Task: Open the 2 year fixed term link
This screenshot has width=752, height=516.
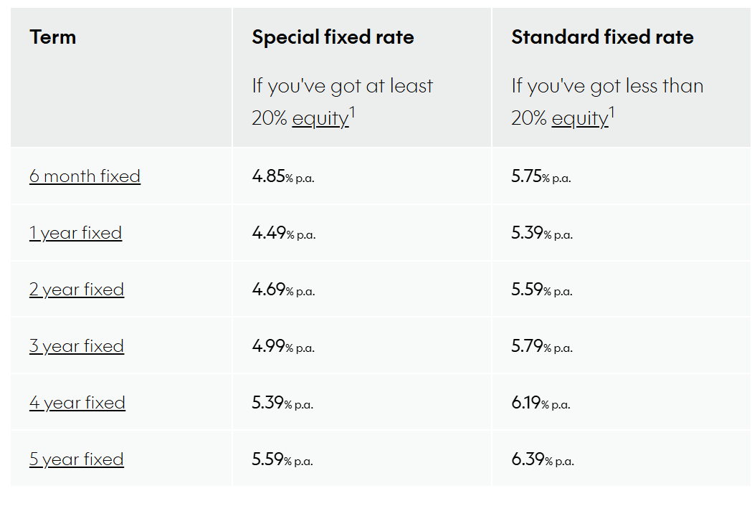Action: pyautogui.click(x=77, y=290)
